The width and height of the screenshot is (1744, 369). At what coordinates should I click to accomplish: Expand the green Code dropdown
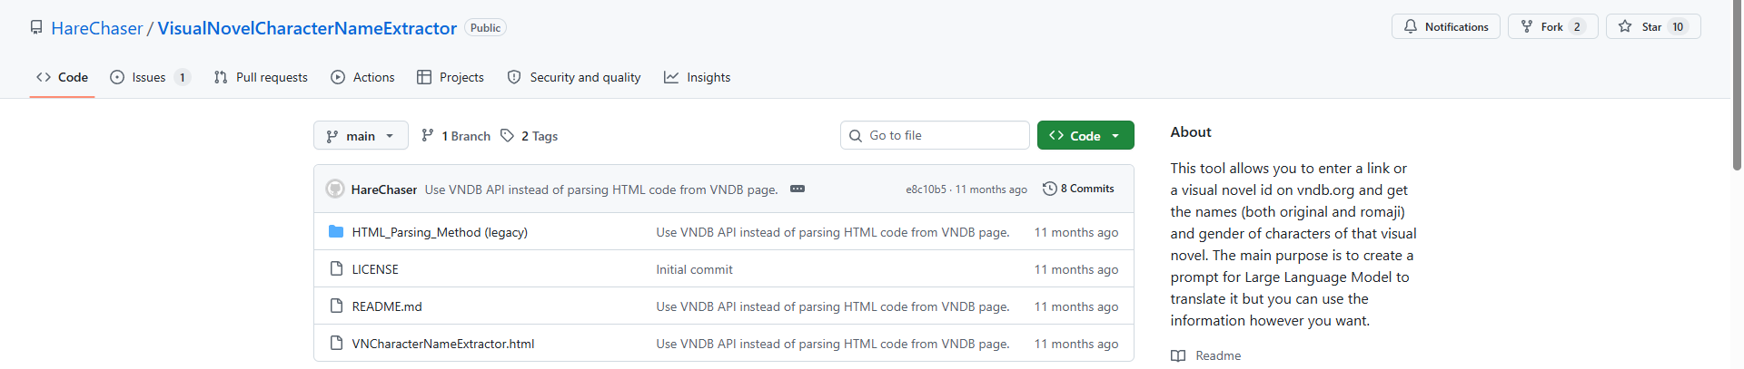click(1085, 136)
